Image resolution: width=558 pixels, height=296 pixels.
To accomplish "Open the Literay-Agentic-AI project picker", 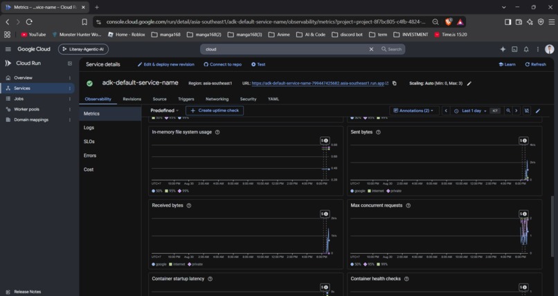I will pos(83,49).
